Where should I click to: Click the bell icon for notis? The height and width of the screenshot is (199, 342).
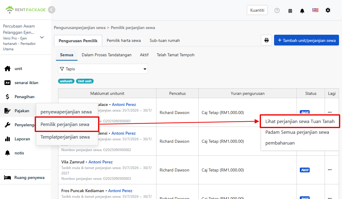click(7, 153)
